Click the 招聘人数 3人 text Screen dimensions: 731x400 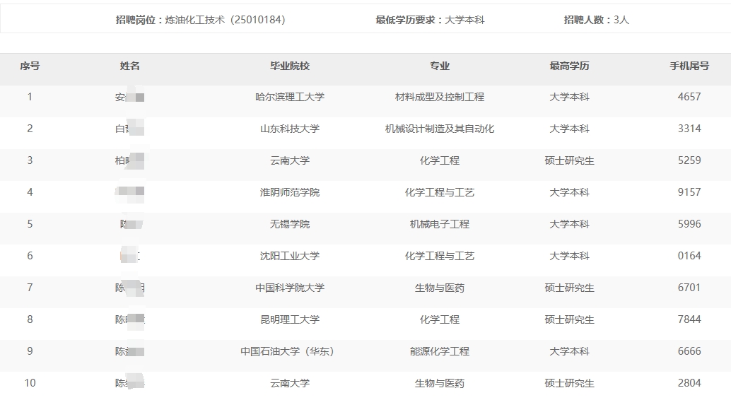click(x=596, y=20)
